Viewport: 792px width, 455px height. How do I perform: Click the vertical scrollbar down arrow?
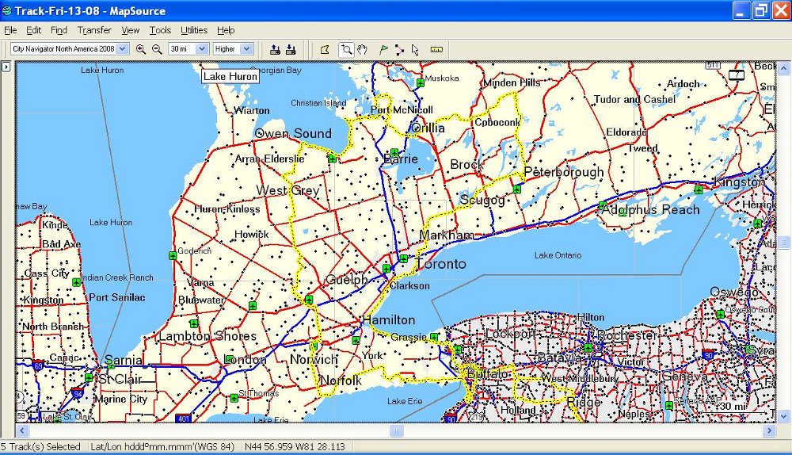[x=784, y=417]
